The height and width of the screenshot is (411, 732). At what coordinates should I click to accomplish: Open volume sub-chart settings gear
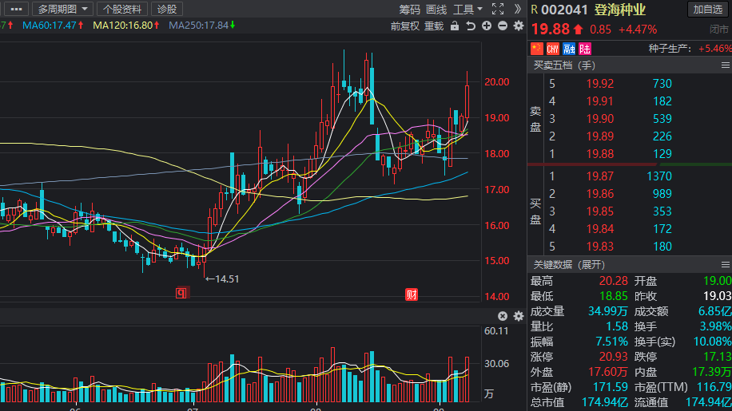tap(518, 317)
